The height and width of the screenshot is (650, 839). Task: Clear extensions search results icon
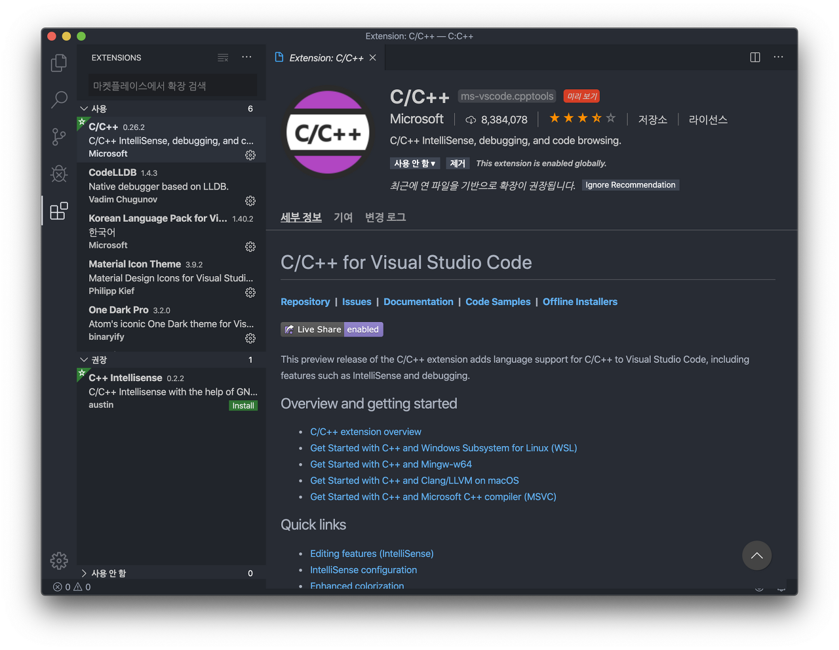223,58
